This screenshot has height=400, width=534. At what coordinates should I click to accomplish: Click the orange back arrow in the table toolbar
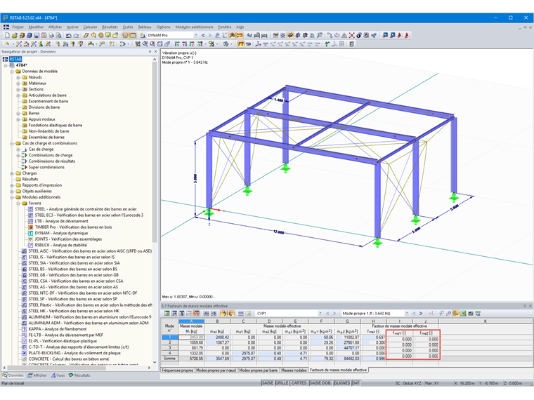coord(223,313)
